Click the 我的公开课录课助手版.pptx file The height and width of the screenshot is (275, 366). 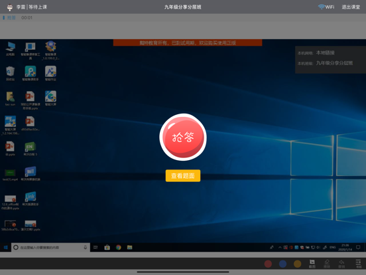click(30, 100)
